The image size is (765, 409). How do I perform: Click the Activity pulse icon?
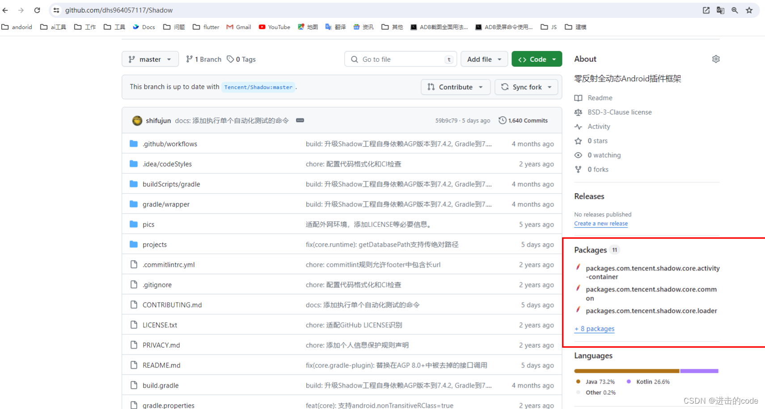(578, 126)
